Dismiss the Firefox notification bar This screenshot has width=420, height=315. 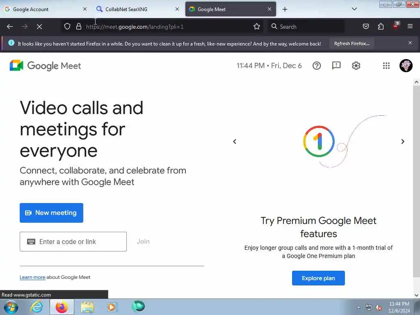click(410, 43)
